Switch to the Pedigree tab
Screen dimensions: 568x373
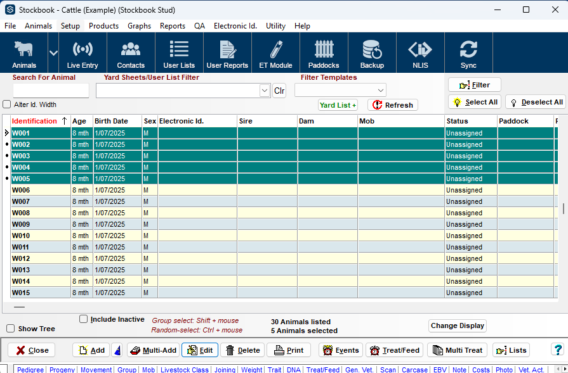[x=30, y=370]
